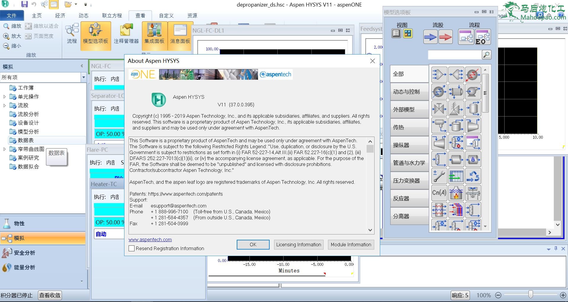Viewport: 568px width, 302px height.
Task: Expand the 单元操作 tree node
Action: pos(4,97)
